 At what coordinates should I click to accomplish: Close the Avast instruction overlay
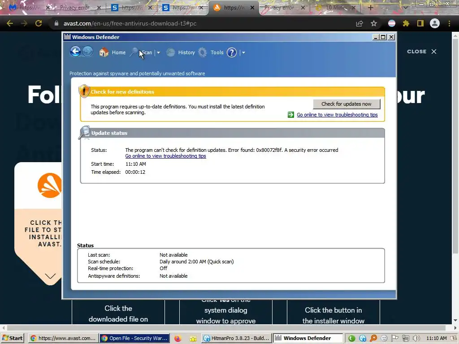point(422,52)
